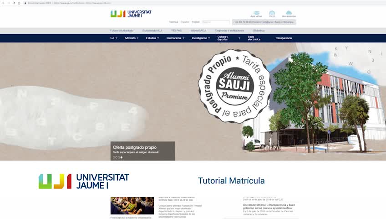Open the Futuro estudiantado tab
Image resolution: width=386 pixels, height=219 pixels.
(x=122, y=31)
